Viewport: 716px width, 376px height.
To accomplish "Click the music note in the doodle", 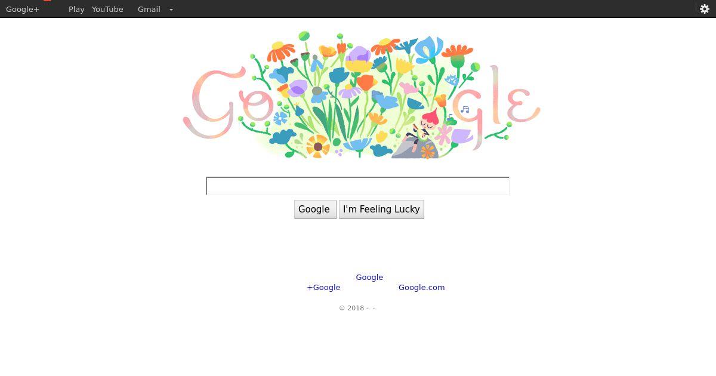I will 465,109.
